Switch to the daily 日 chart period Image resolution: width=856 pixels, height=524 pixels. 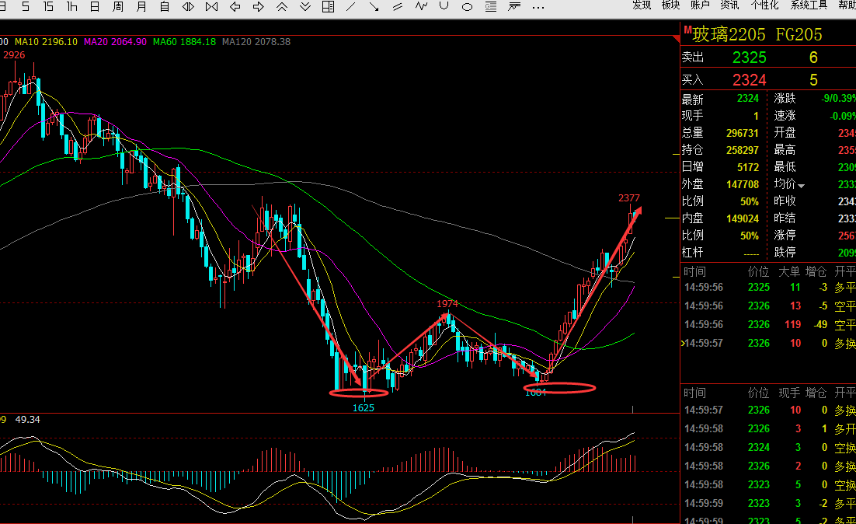(x=95, y=6)
